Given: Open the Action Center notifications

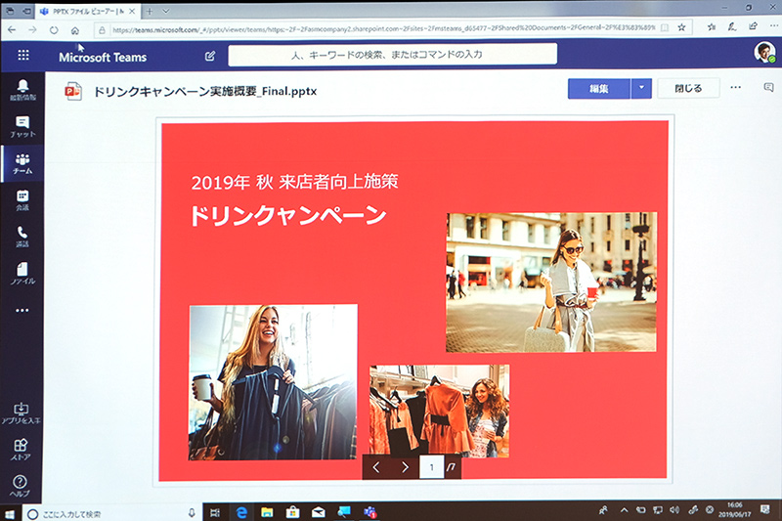Looking at the screenshot, I should (765, 508).
